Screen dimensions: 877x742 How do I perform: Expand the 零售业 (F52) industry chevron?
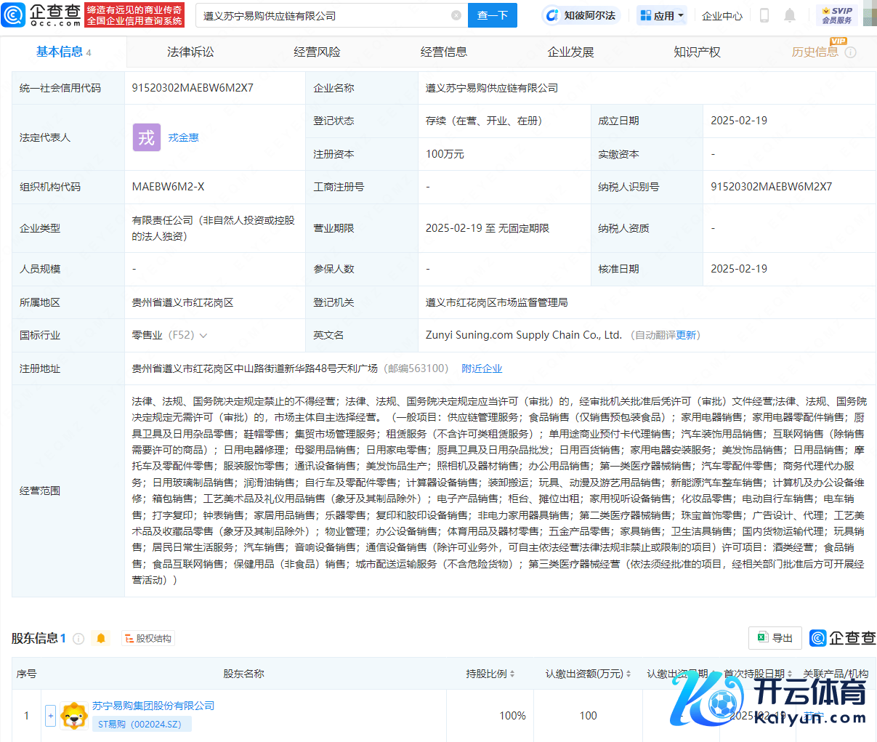pyautogui.click(x=203, y=336)
